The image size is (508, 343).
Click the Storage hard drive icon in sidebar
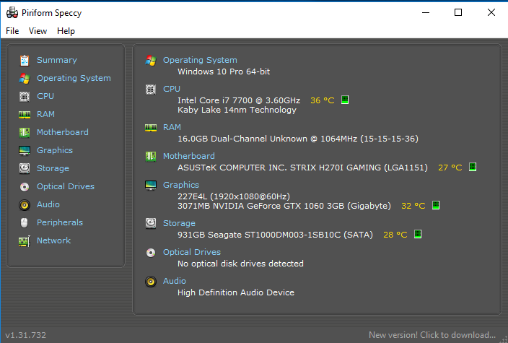(x=25, y=168)
